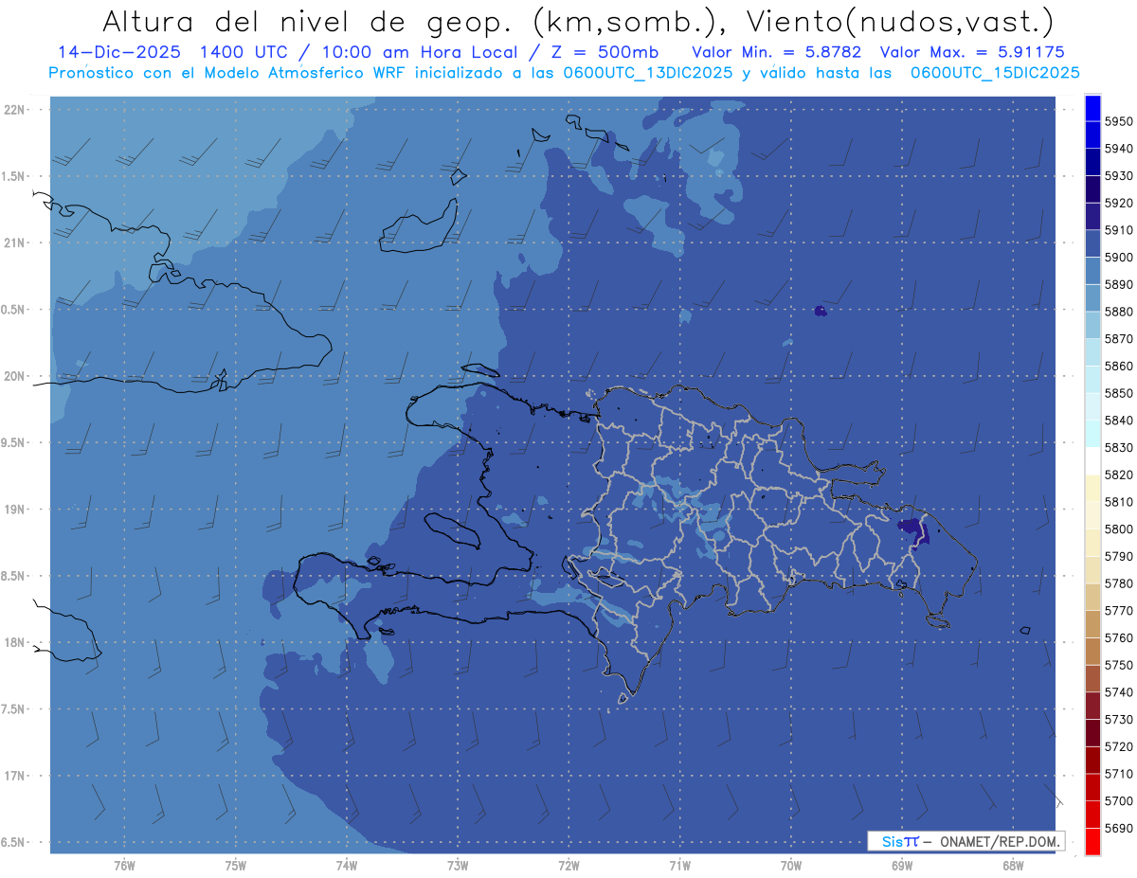1137x878 pixels.
Task: Click the '75W' longitude axis label
Action: [235, 866]
